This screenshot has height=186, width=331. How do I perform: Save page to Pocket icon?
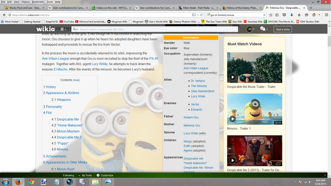point(284,15)
